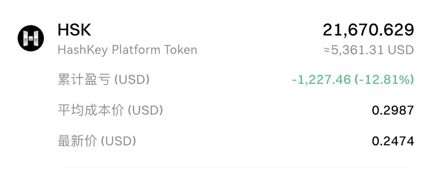This screenshot has height=171, width=432.
Task: Click the word Token in the subtitle
Action: tap(181, 50)
